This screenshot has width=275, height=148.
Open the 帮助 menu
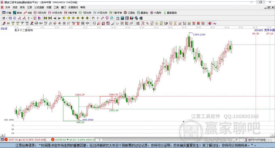point(83,7)
